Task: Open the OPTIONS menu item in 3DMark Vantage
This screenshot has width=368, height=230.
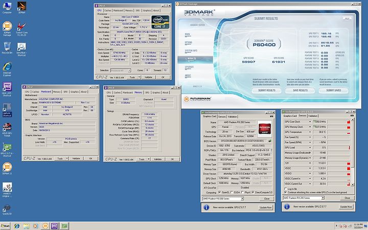Action: coord(189,42)
